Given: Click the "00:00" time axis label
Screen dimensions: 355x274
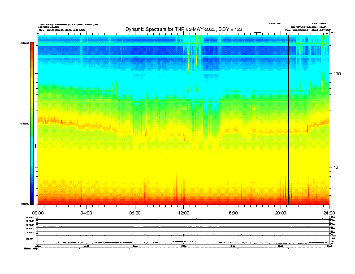Looking at the screenshot, I should pos(38,213).
